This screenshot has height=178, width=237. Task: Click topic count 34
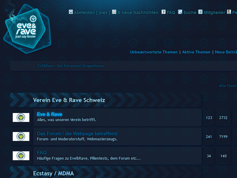click(209, 156)
